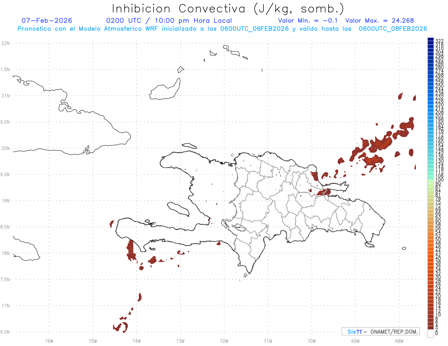Click the 'Inhibicion Convectiva (J/kg, somb.)' title
This screenshot has width=448, height=346.
228,9
